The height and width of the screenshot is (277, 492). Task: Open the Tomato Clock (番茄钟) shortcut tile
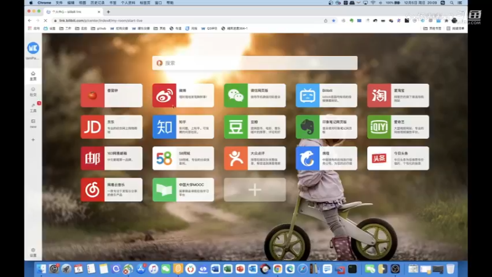pos(111,95)
